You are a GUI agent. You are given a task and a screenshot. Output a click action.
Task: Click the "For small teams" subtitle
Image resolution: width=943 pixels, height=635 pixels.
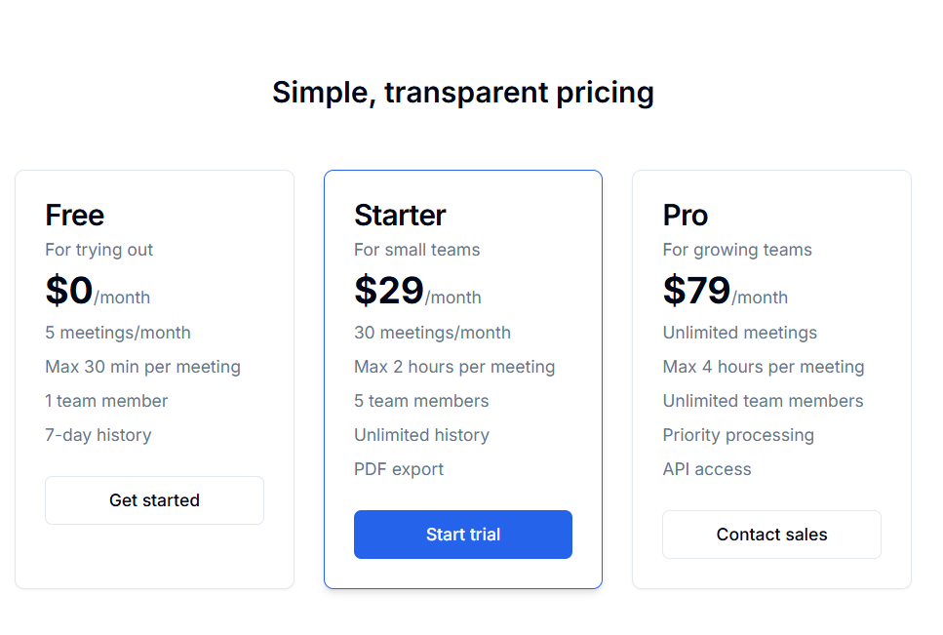pos(416,250)
